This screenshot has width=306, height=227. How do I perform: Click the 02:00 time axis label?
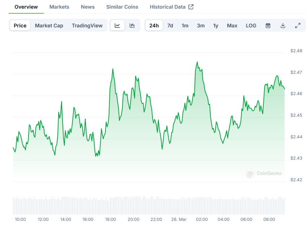[x=202, y=219]
